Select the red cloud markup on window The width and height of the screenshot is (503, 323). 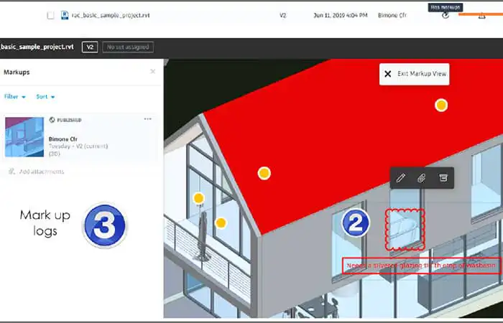tap(405, 230)
